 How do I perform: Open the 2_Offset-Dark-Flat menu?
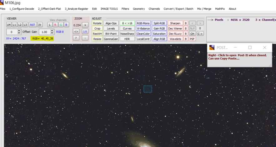click(49, 9)
